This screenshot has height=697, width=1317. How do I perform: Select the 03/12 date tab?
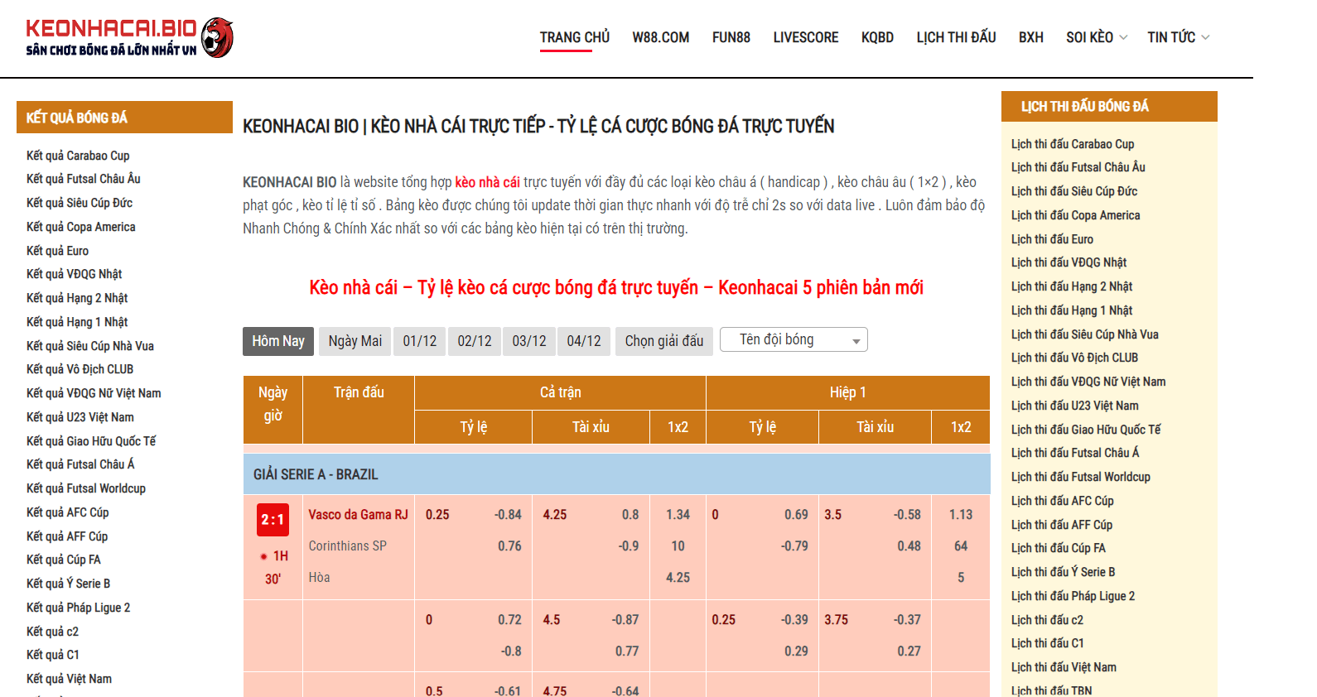tap(529, 341)
